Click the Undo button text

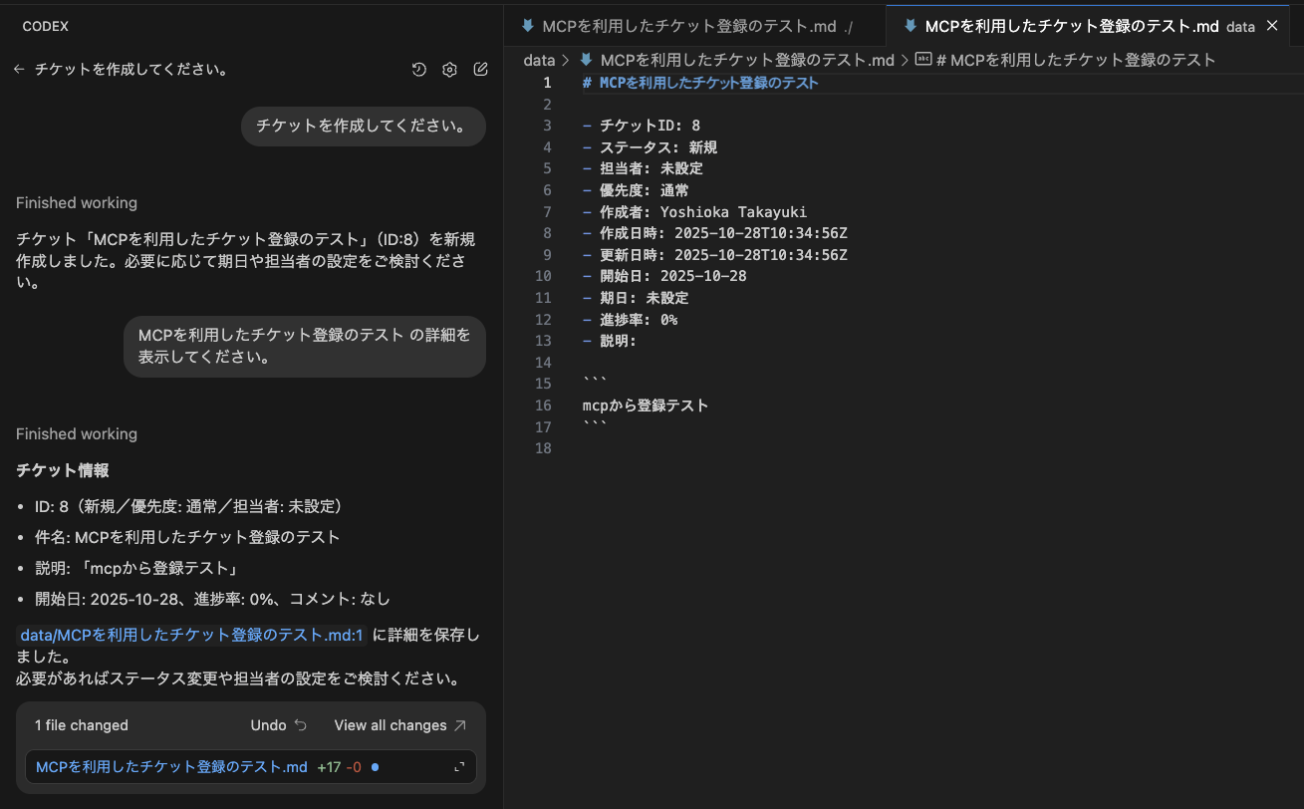pyautogui.click(x=268, y=725)
